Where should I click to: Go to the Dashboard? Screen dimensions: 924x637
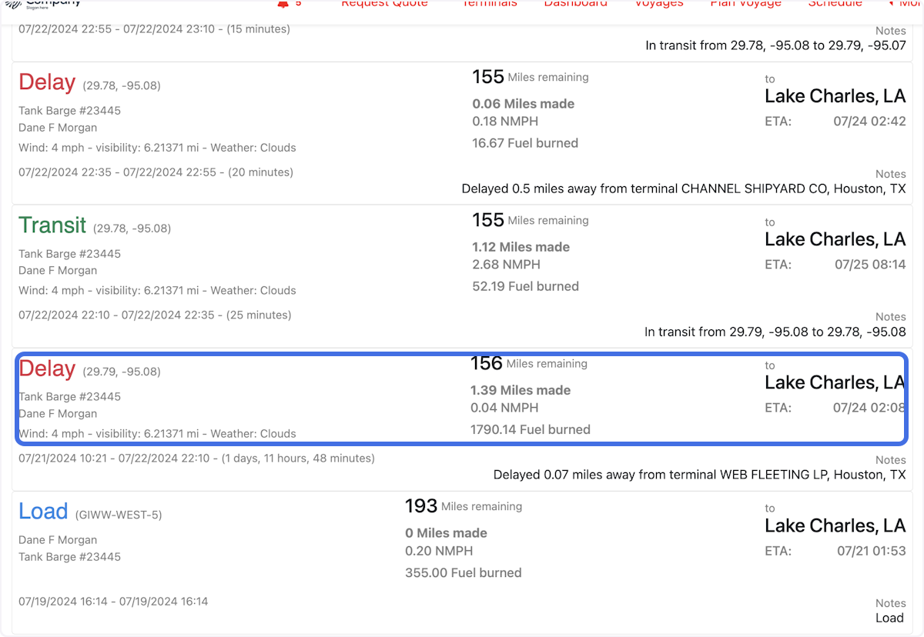pyautogui.click(x=575, y=4)
